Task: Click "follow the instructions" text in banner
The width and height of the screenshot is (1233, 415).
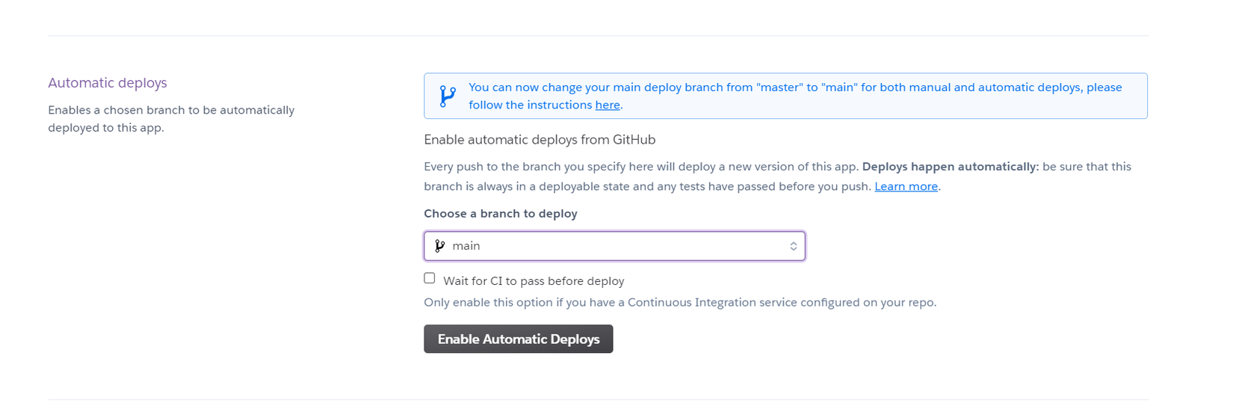Action: click(x=531, y=105)
